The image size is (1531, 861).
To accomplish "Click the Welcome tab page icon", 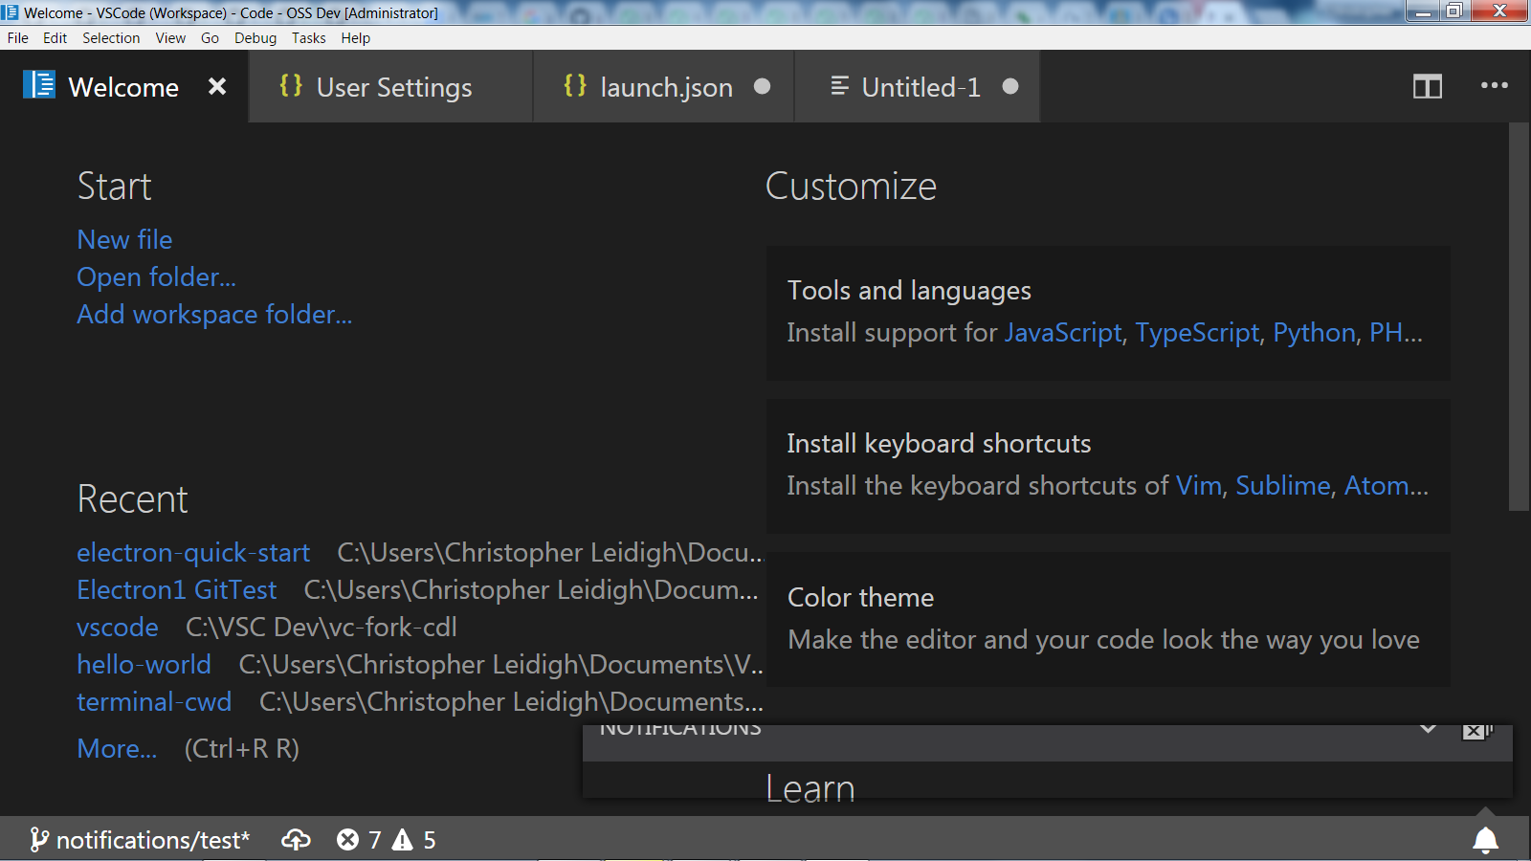I will click(38, 86).
